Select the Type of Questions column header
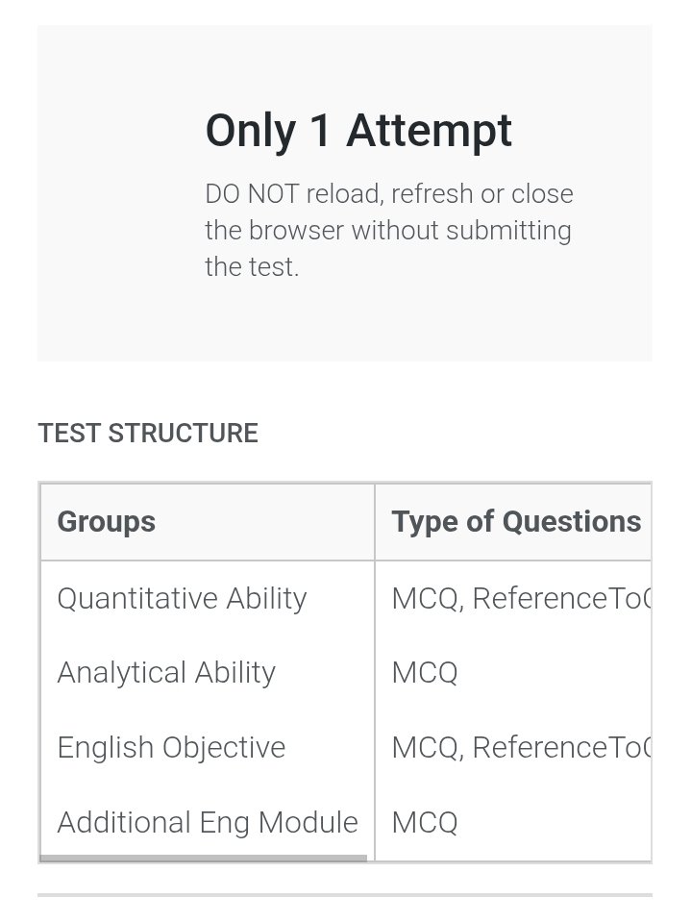Viewport: 691px width, 922px height. point(516,522)
